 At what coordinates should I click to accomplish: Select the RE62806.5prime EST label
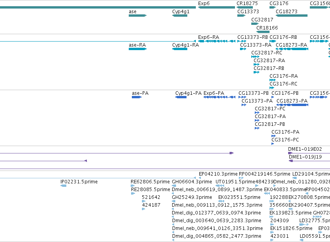(x=150, y=182)
